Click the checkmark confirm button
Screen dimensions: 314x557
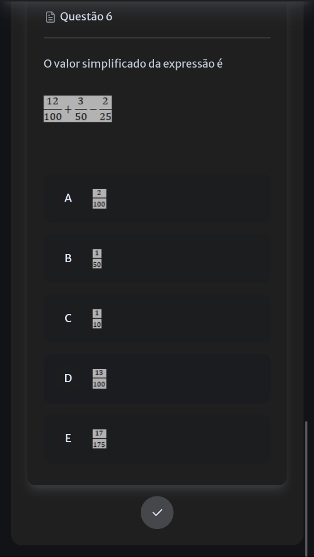157,512
